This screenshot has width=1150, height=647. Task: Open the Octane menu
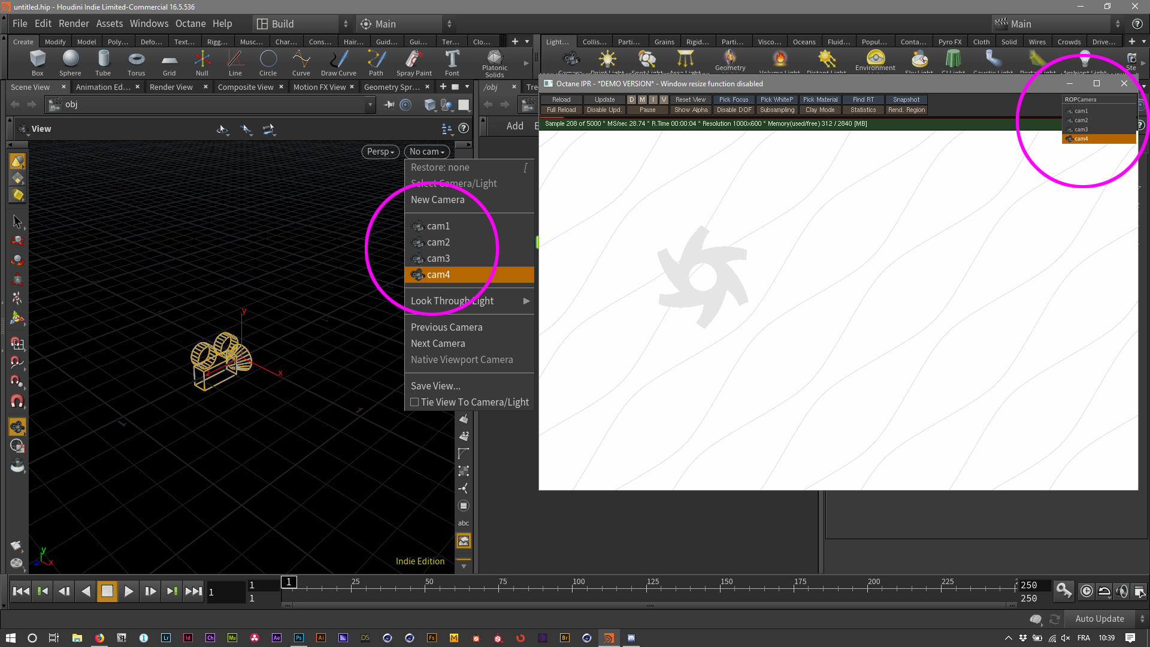pos(190,23)
